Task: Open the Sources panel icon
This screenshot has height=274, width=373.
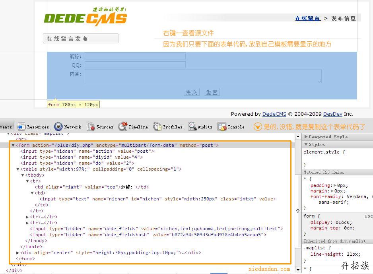Action: [91, 126]
